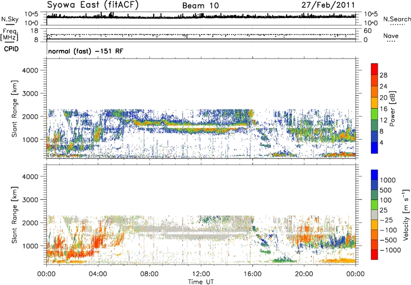411x285 pixels.
Task: Click the orange 20 dB echo band near 08:00 in the power panel
Action: (x=150, y=123)
